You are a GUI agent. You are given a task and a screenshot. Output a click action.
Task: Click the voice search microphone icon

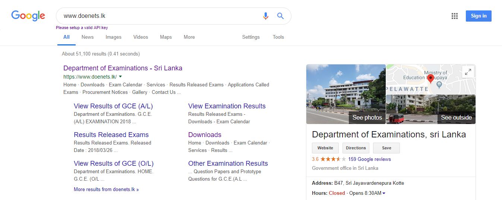265,16
